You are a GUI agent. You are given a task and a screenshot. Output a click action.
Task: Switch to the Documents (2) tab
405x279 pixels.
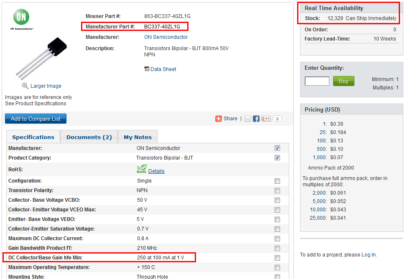click(x=89, y=137)
